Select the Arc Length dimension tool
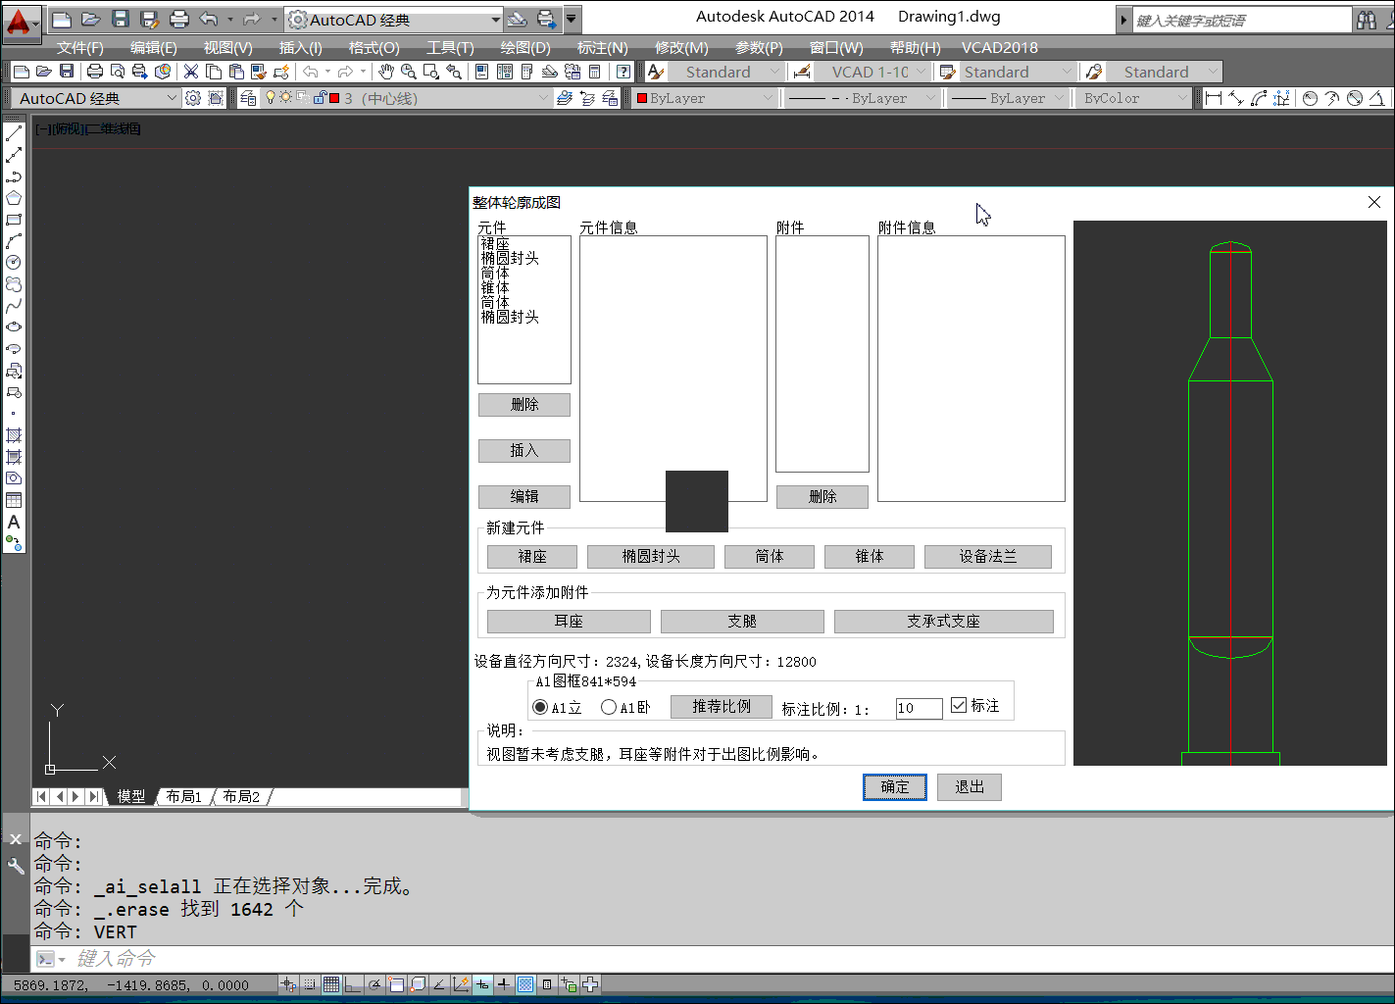This screenshot has height=1004, width=1395. click(1259, 98)
